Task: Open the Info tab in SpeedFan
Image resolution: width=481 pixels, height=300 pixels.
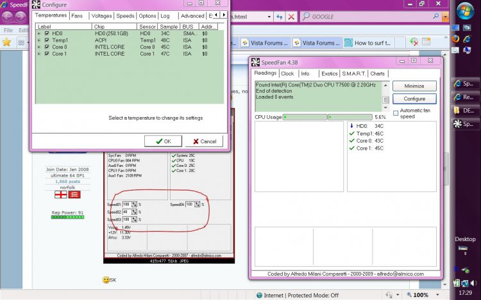Action: point(305,74)
